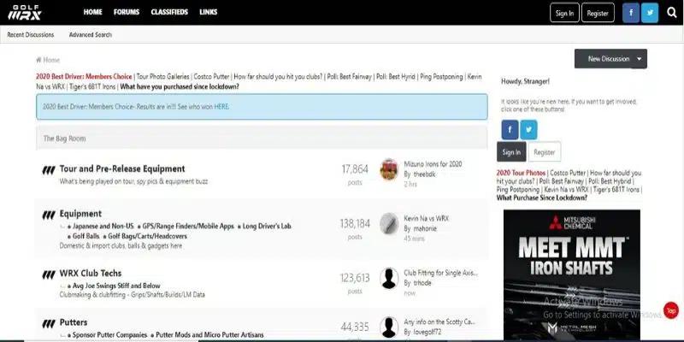Open mahonie's avatar image
684x342 pixels.
389,223
